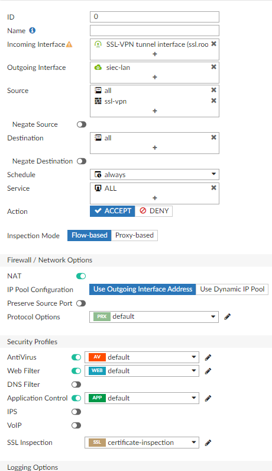Disable the NAT toggle
The image size is (272, 471).
click(x=81, y=276)
